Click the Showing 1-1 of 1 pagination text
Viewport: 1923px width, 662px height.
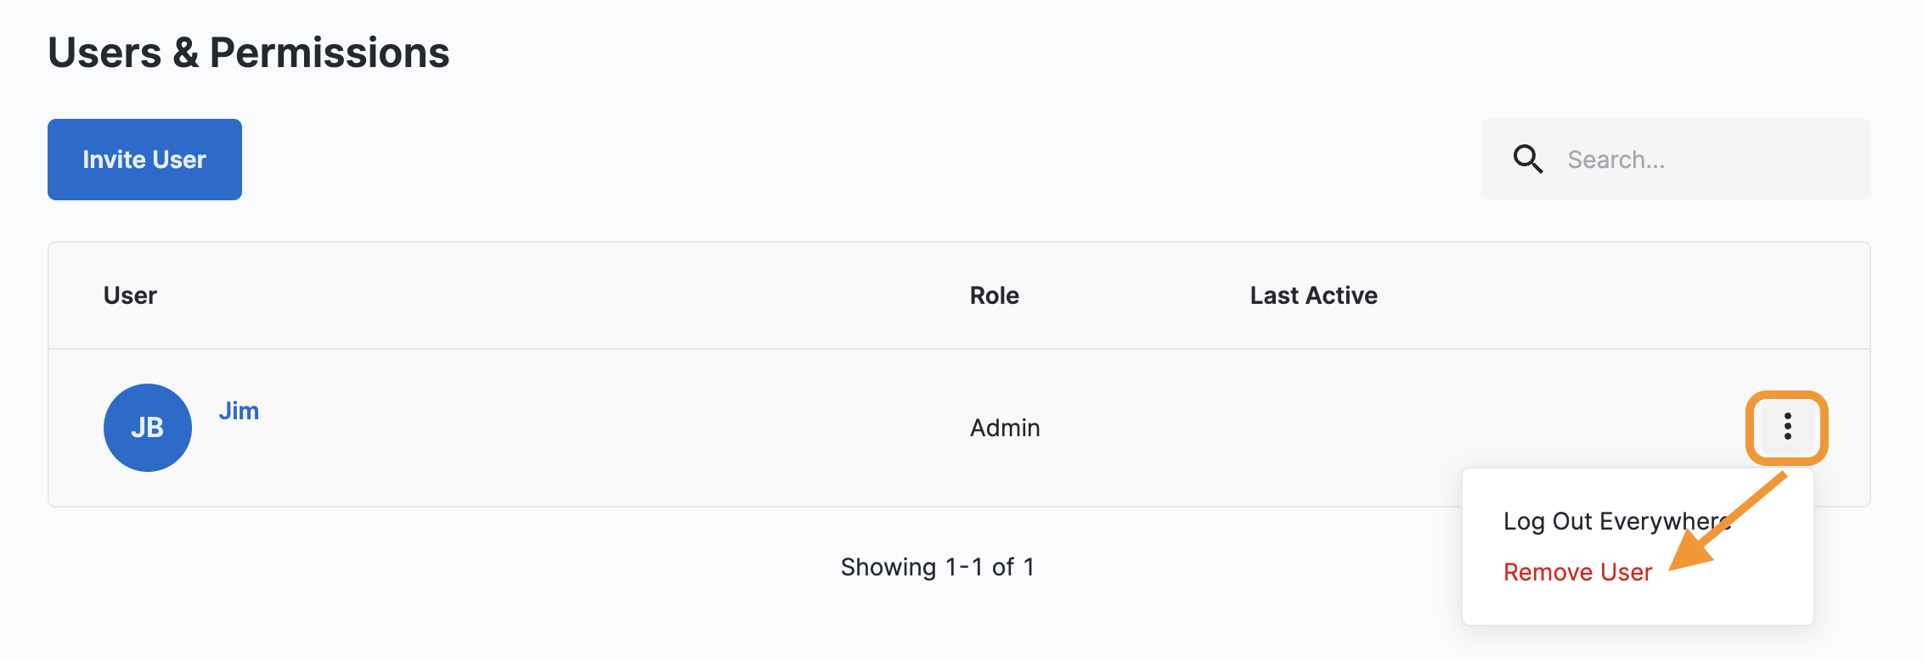pyautogui.click(x=938, y=567)
